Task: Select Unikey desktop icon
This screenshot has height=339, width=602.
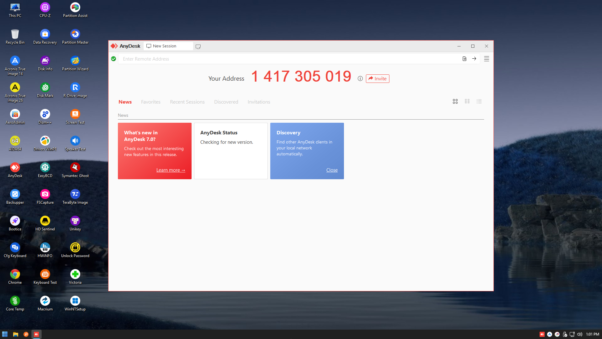Action: point(75,223)
